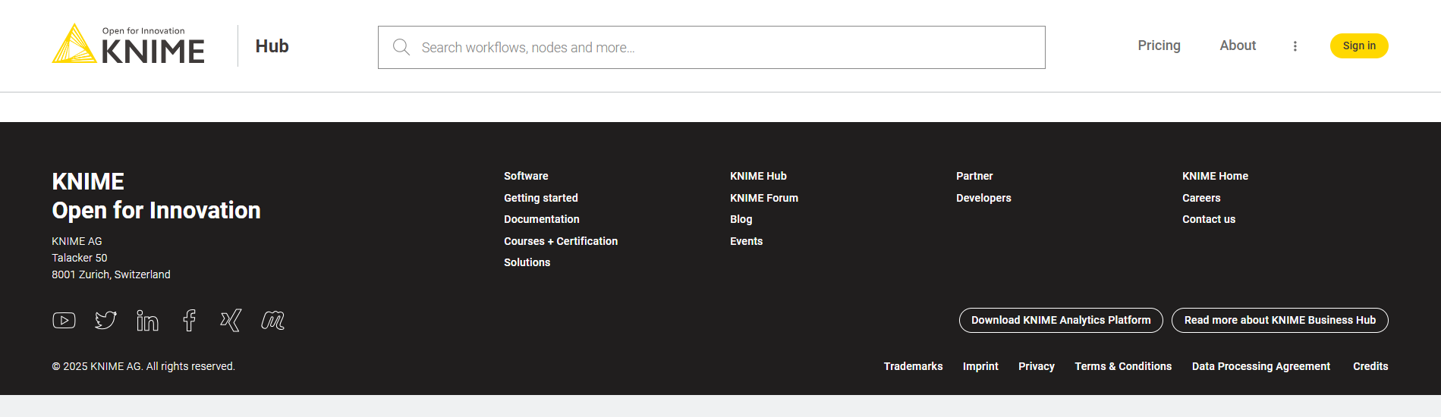Open the Mastodon social icon

272,321
